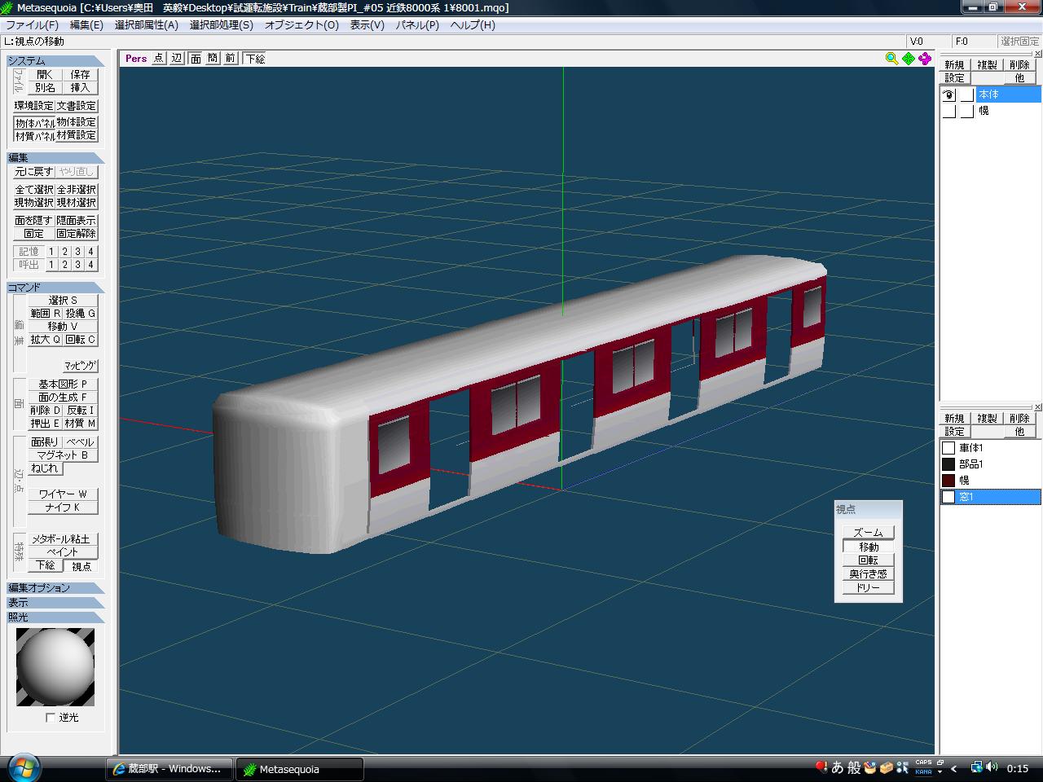Click ズーム in the 視点 panel
This screenshot has height=782, width=1043.
869,533
